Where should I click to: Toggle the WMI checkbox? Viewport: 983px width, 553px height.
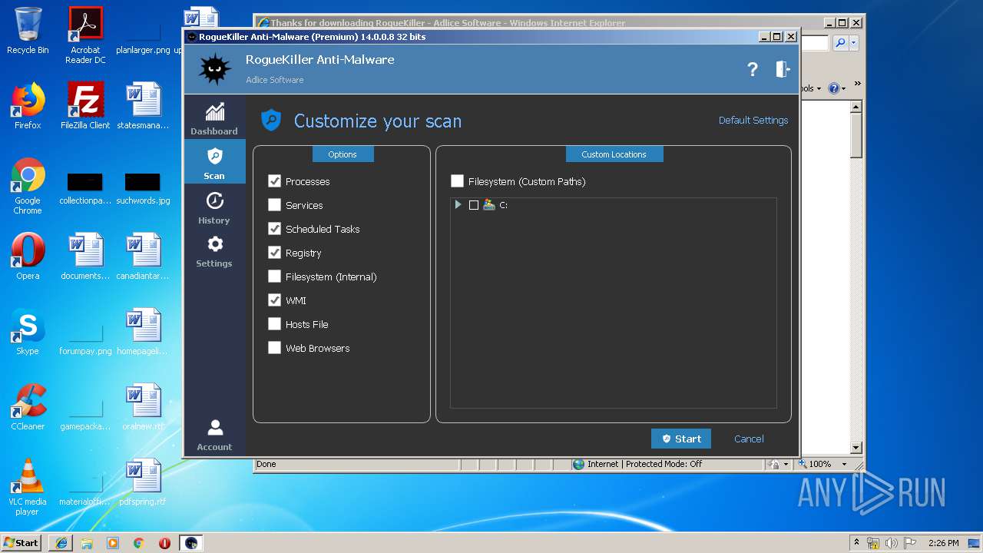pyautogui.click(x=274, y=300)
